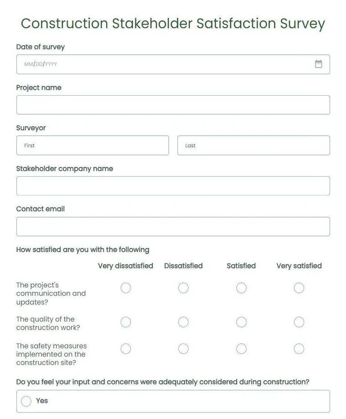
Task: Select Very dissatisfied for project communication
Action: [x=126, y=288]
